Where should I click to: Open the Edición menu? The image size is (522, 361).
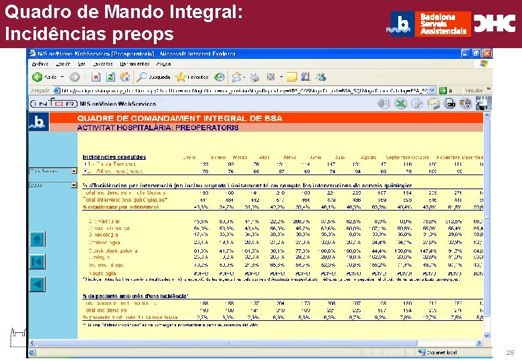[63, 64]
